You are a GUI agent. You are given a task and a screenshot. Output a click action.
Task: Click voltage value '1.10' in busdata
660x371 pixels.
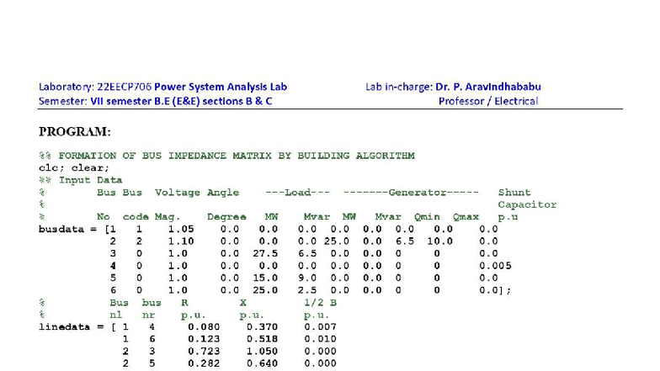[x=181, y=241]
